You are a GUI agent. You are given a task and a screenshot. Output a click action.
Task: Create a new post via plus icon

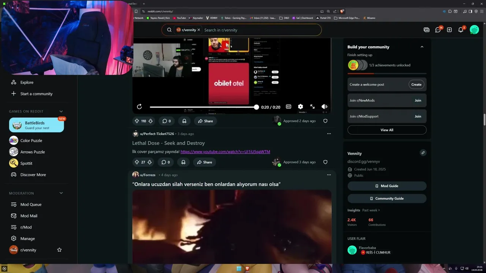coord(449,30)
